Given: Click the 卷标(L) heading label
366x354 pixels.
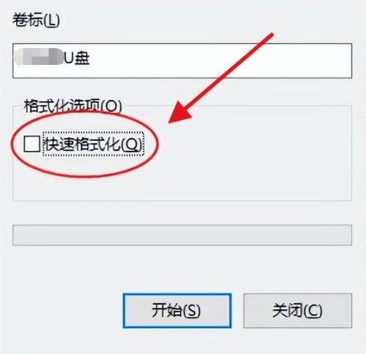Looking at the screenshot, I should [x=36, y=20].
